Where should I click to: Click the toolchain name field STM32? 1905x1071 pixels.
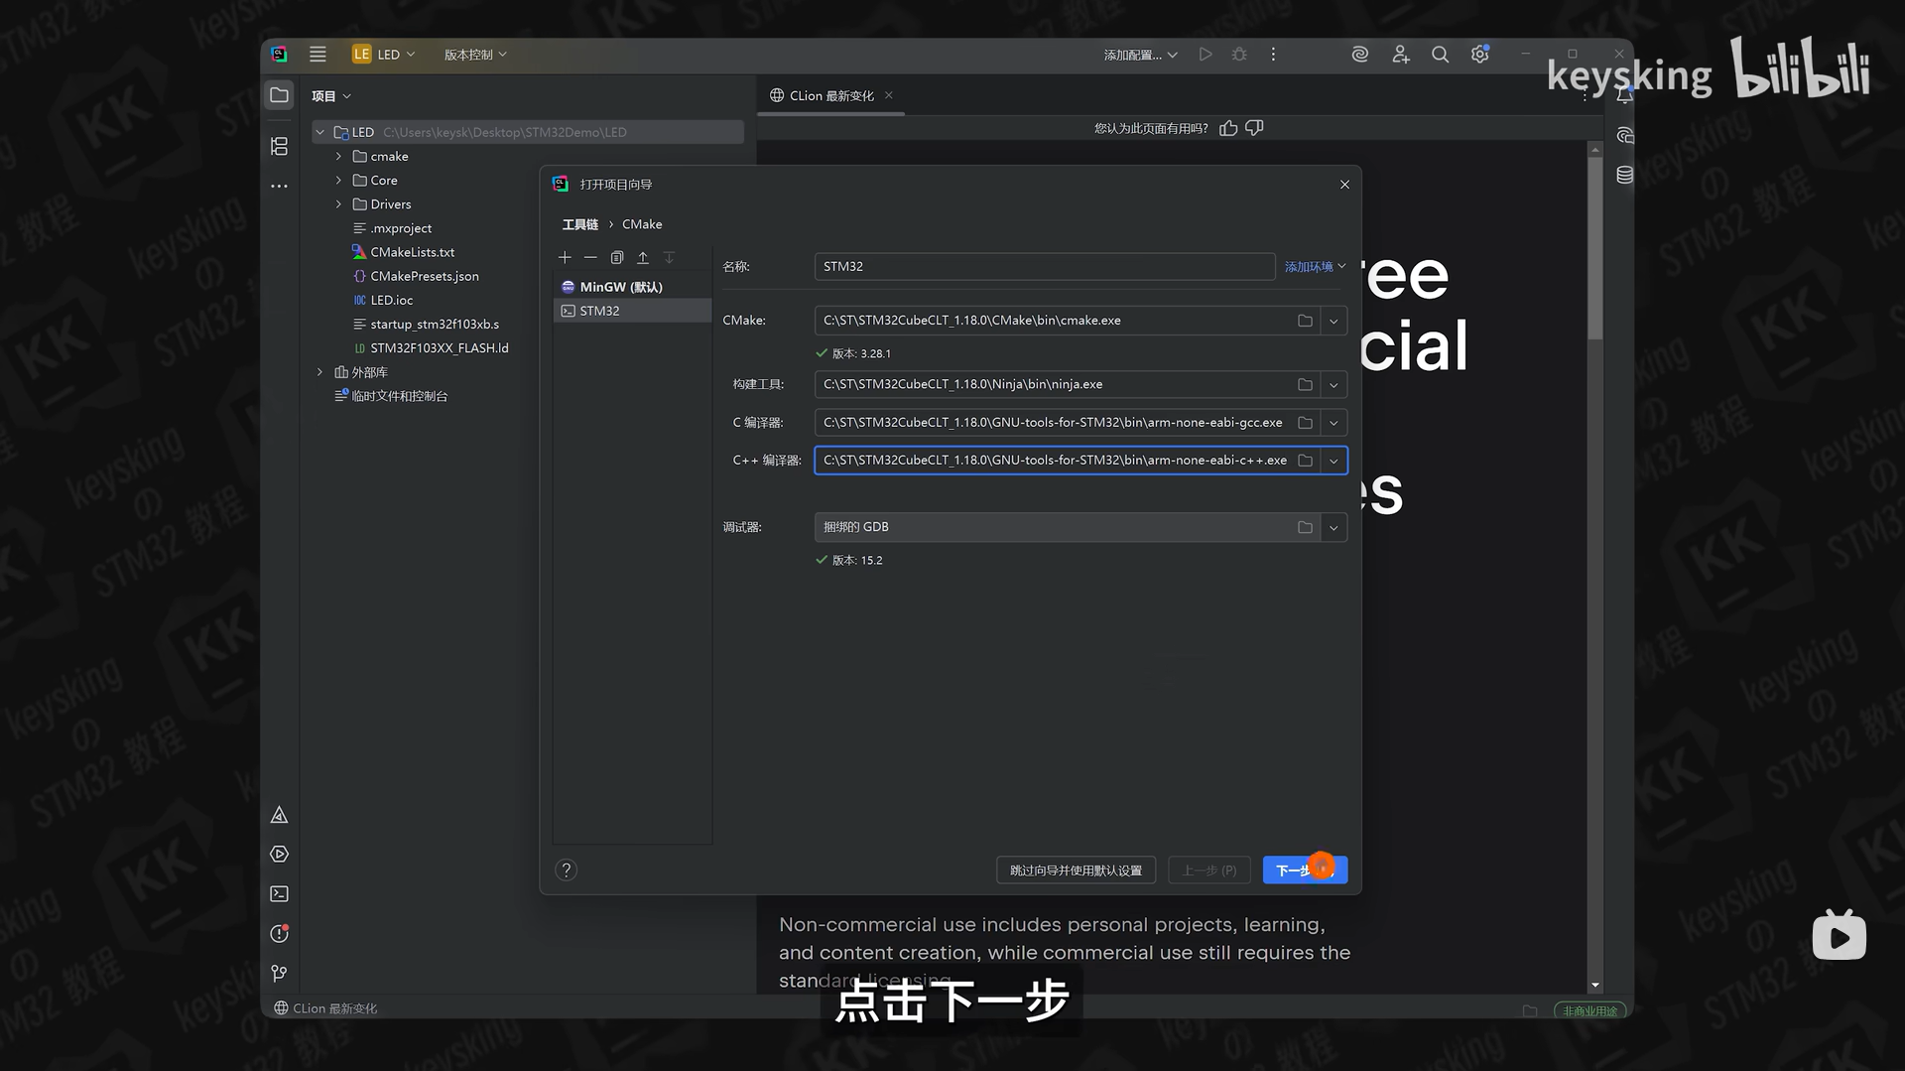(x=1044, y=266)
